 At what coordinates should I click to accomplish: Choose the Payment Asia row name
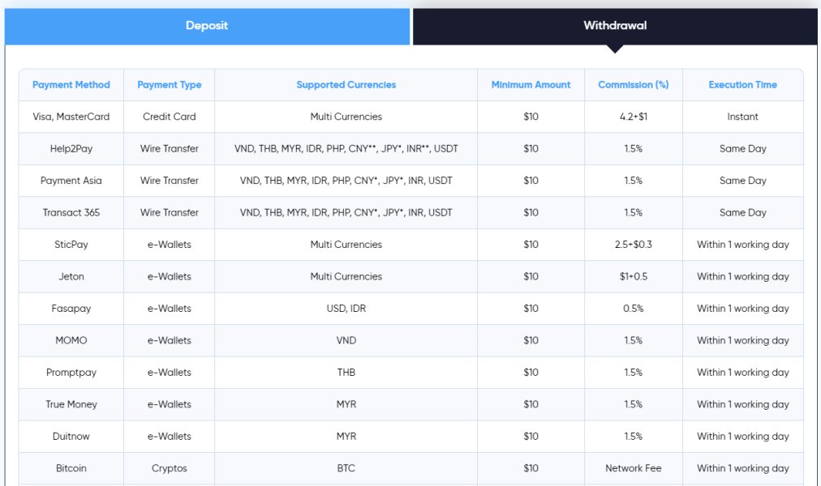(71, 181)
